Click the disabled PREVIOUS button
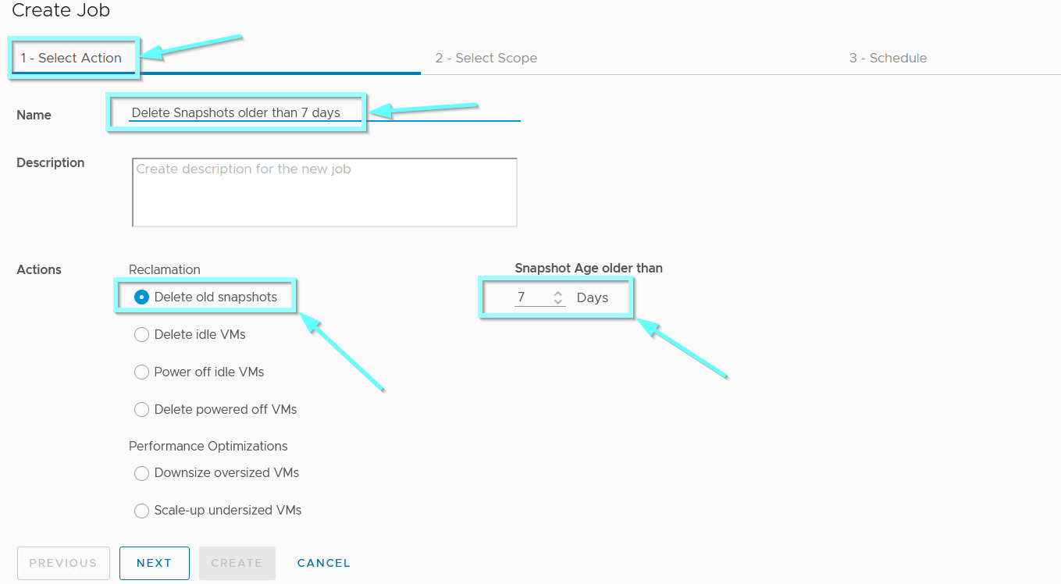The image size is (1061, 584). [63, 563]
